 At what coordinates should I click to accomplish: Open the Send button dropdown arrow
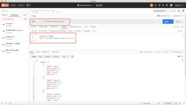(x=172, y=22)
